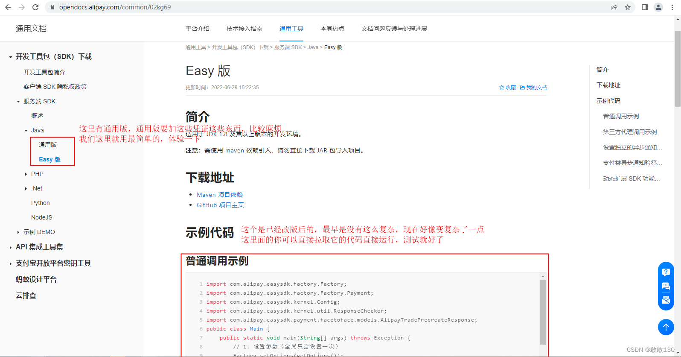The height and width of the screenshot is (357, 681).
Task: Jump to 下载地址 in the page outline
Action: [x=608, y=85]
